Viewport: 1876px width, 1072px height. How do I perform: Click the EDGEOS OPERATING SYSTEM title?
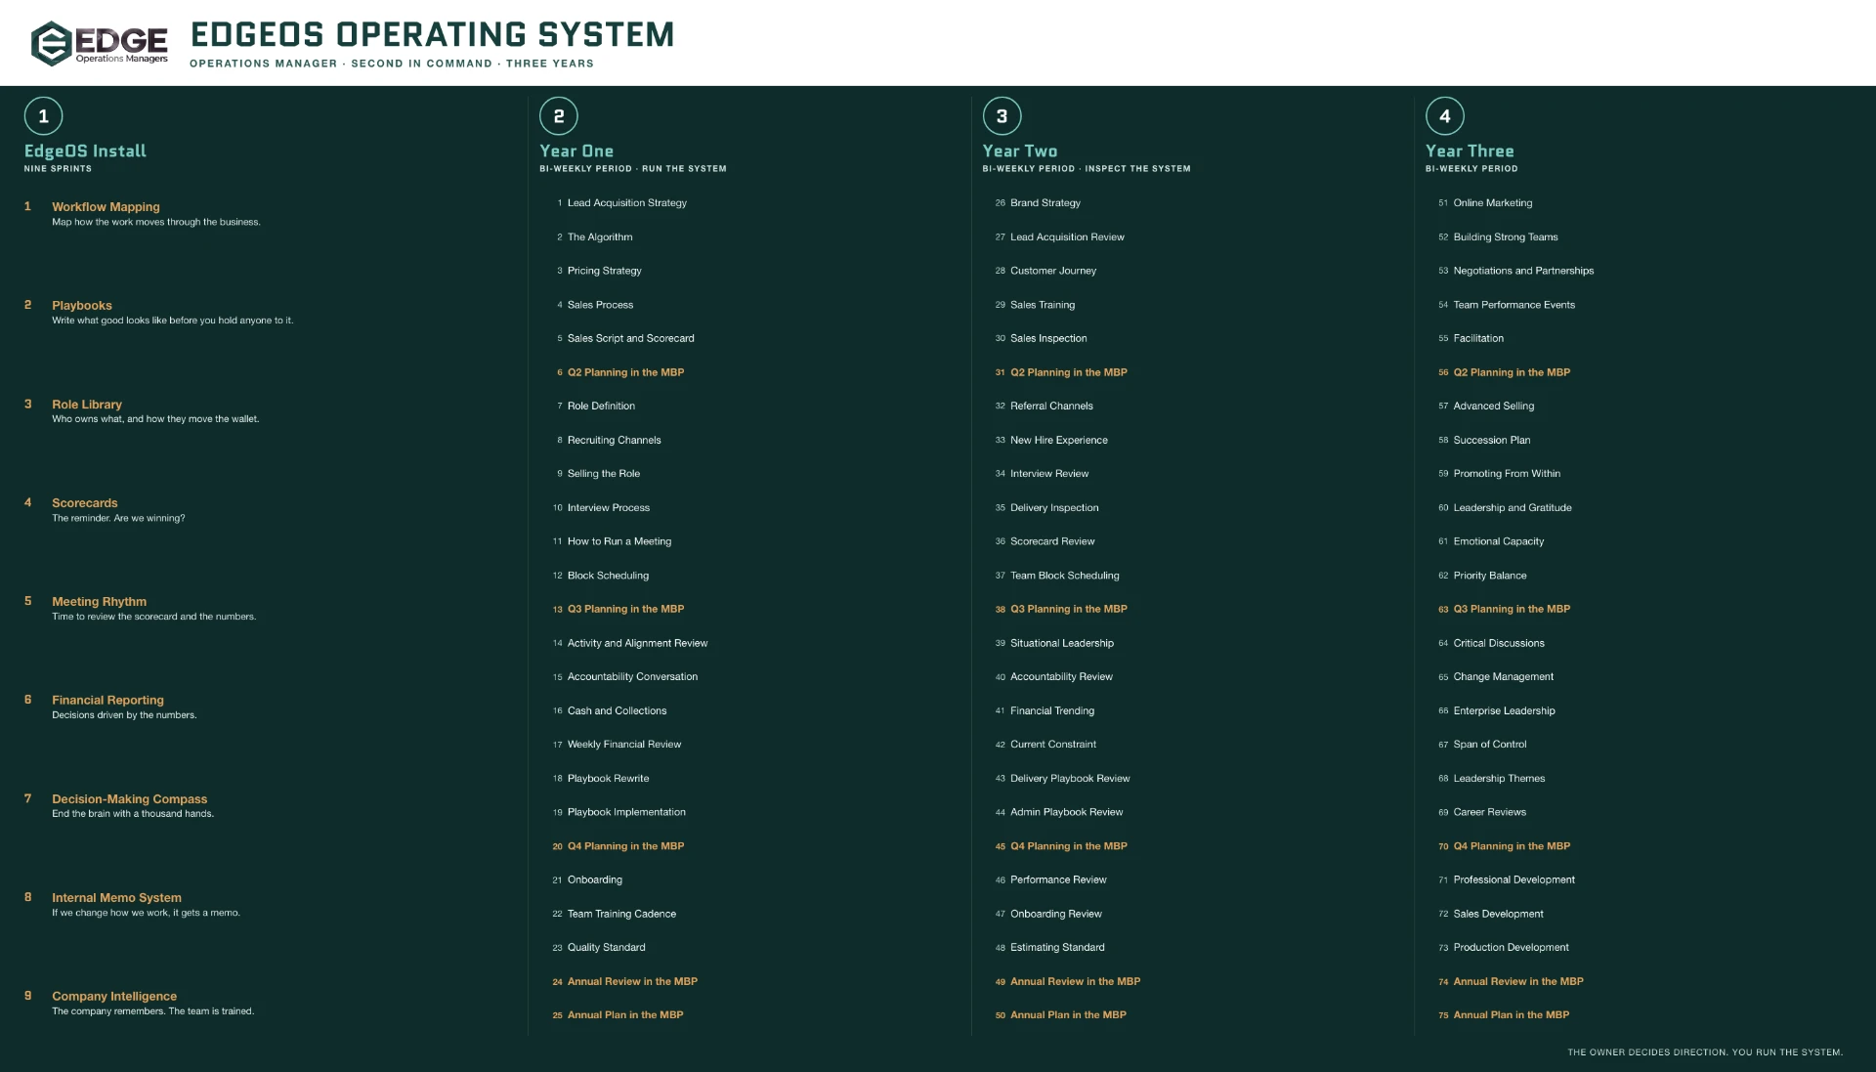(432, 34)
